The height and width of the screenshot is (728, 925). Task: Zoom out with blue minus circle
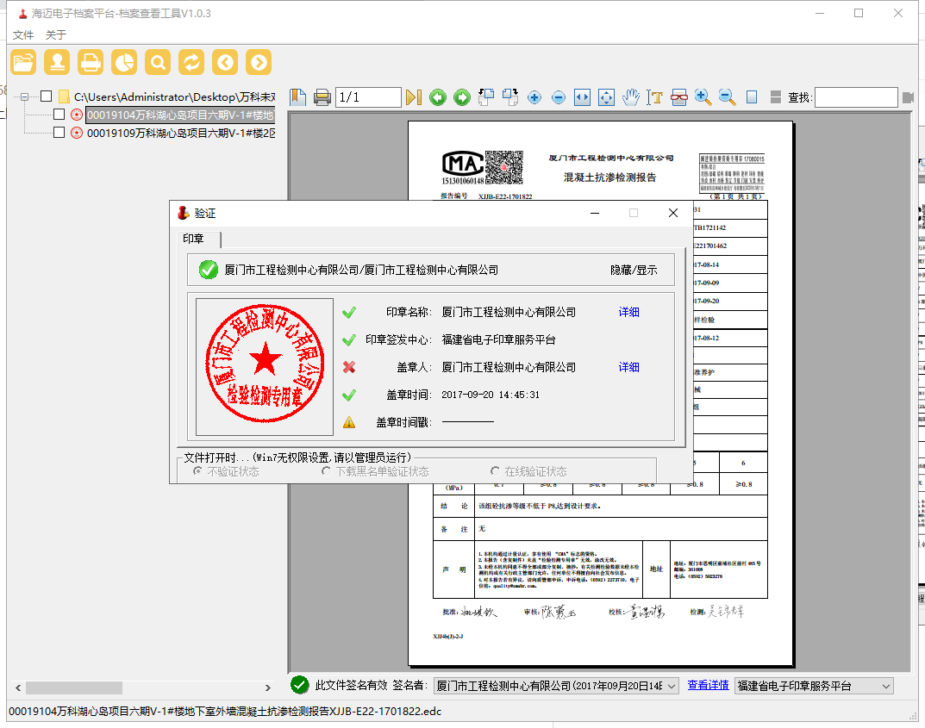[558, 97]
